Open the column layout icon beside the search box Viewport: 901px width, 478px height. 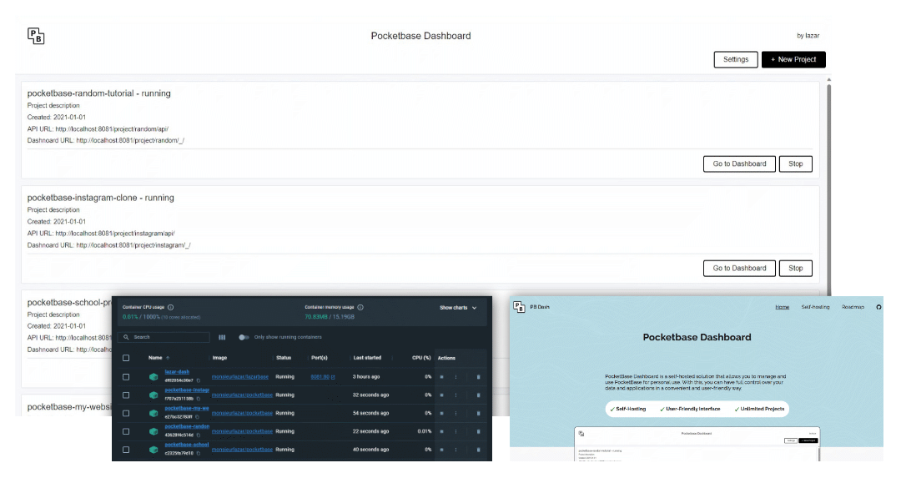[222, 337]
